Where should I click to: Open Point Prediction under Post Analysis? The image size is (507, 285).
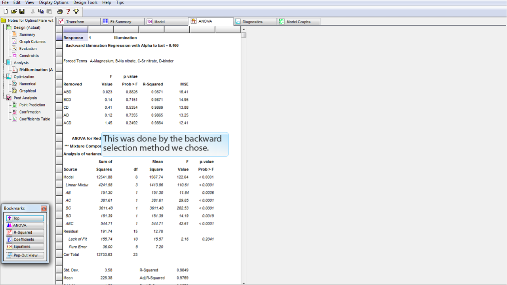click(x=32, y=105)
